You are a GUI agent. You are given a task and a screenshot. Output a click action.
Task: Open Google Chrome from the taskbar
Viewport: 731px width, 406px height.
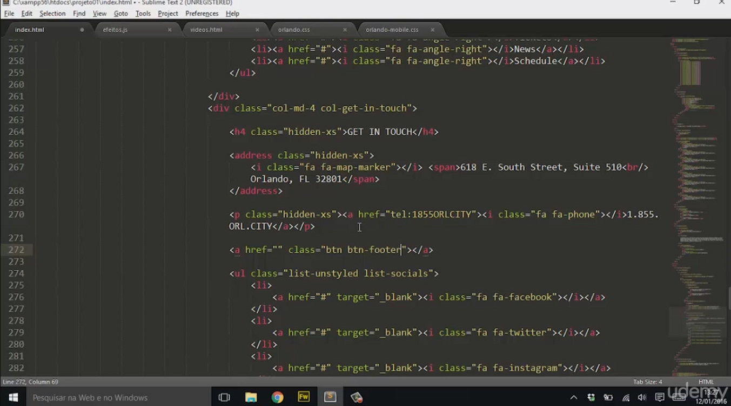[x=277, y=397]
